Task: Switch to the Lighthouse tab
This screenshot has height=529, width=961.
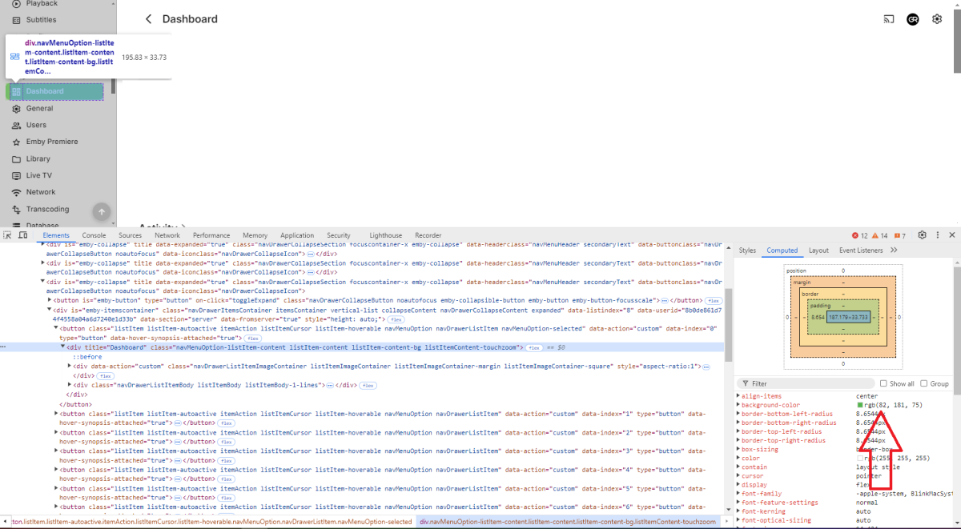Action: 386,235
